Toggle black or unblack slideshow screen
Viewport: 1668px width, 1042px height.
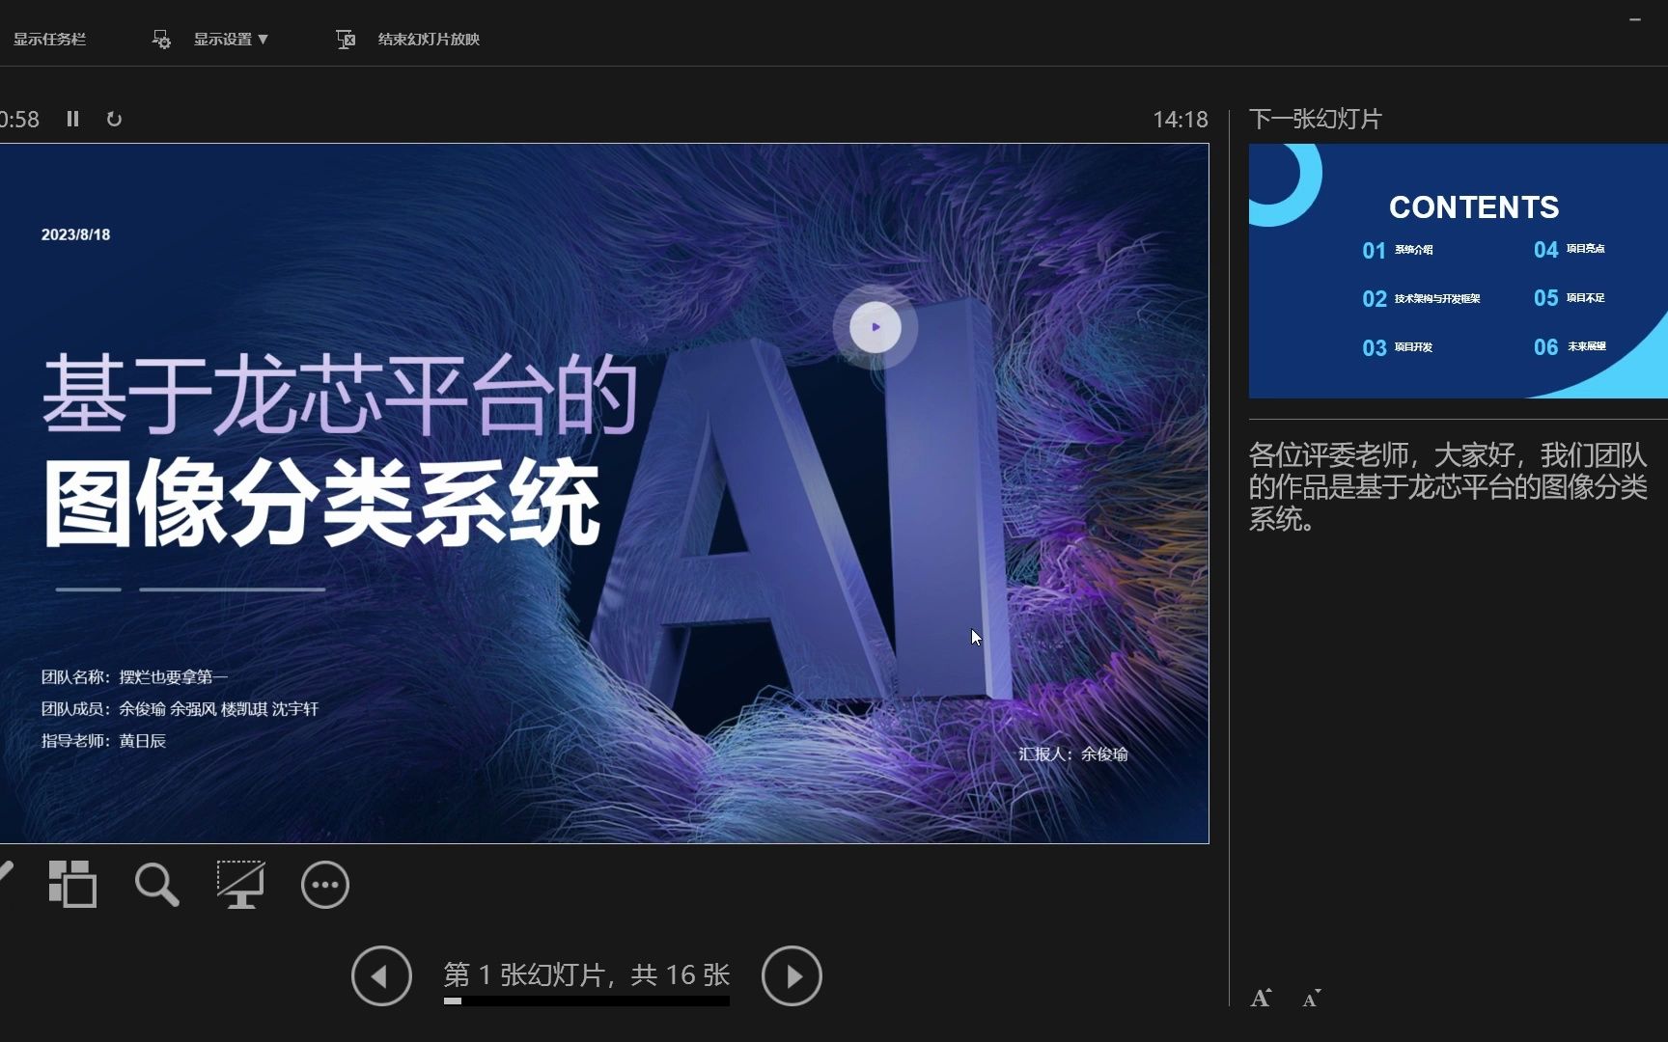point(240,885)
